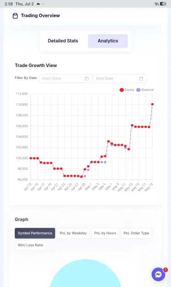
Task: Show Win/ Loss Ratio graph
Action: pos(30,245)
